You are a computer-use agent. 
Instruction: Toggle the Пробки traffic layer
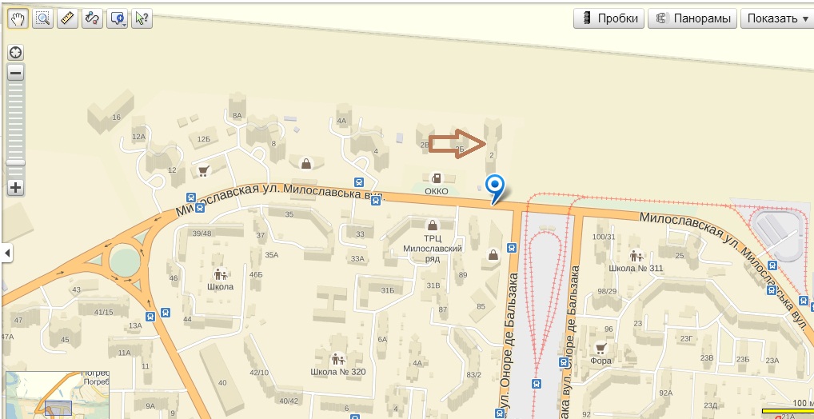click(x=609, y=18)
